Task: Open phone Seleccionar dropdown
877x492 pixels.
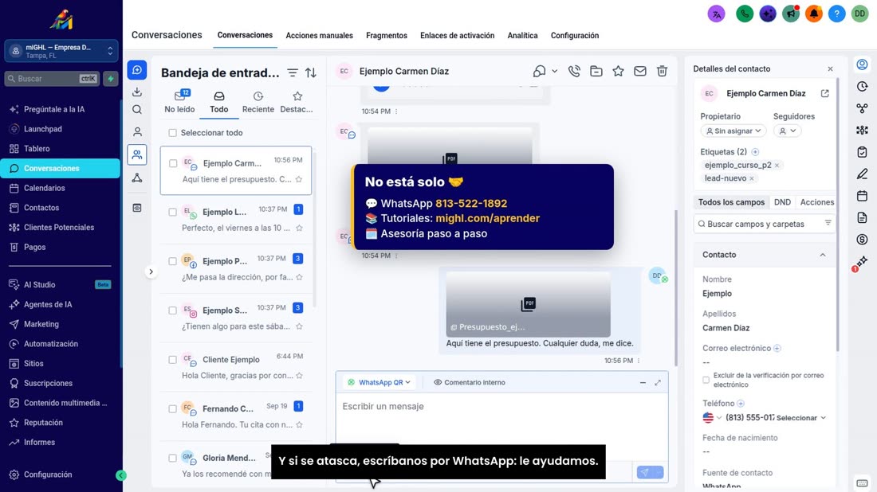Action: point(801,418)
